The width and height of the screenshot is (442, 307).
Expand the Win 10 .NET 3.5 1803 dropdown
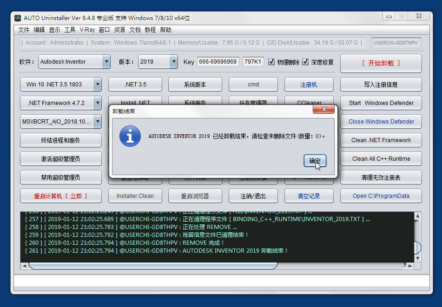(x=98, y=84)
